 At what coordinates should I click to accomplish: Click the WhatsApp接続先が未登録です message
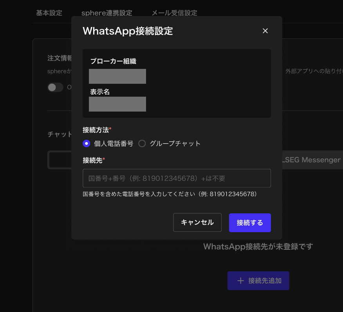tap(258, 247)
